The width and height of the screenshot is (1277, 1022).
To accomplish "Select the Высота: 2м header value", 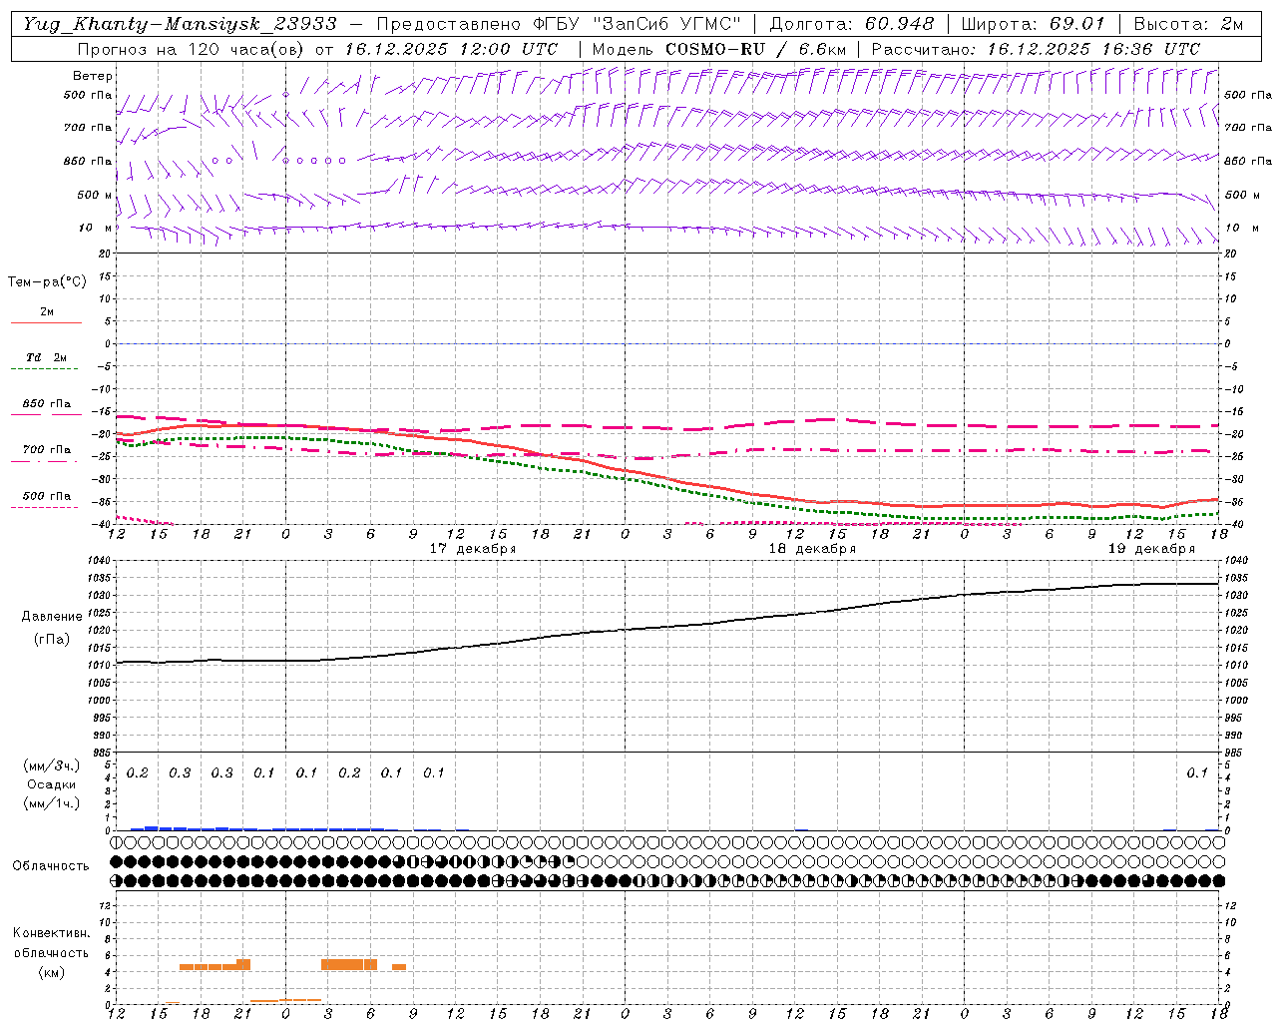I will click(x=1188, y=24).
